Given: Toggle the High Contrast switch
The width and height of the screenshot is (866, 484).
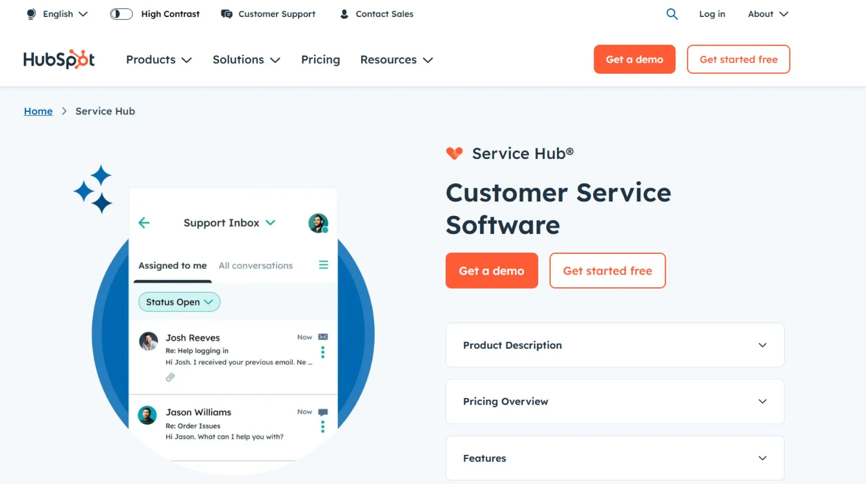Looking at the screenshot, I should (121, 14).
